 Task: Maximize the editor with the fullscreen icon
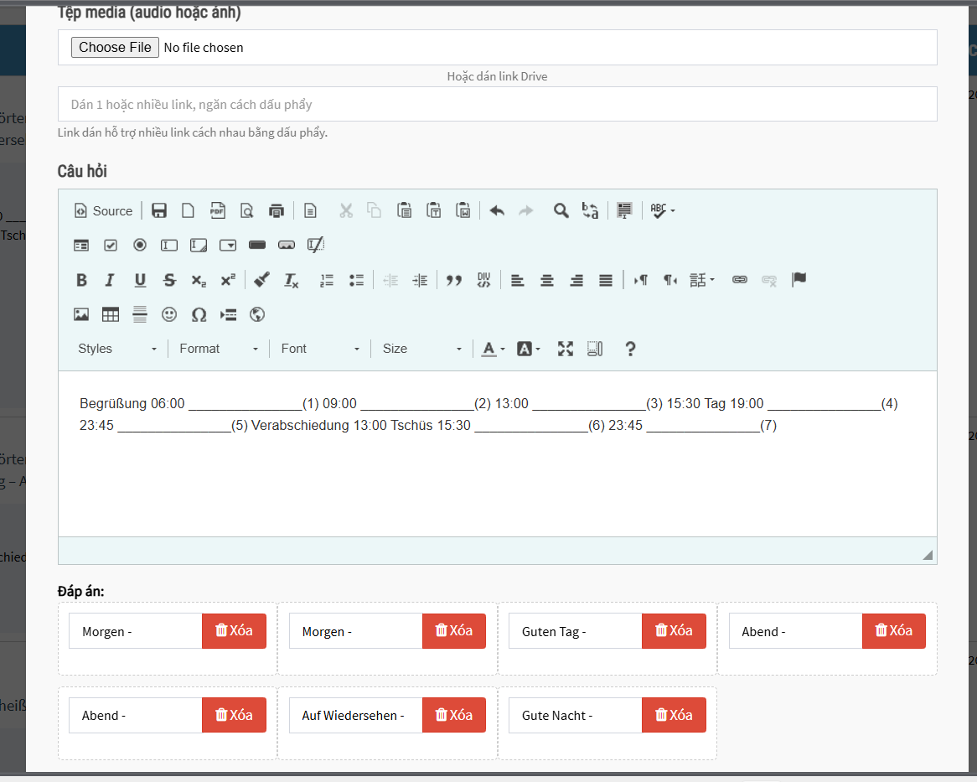566,349
